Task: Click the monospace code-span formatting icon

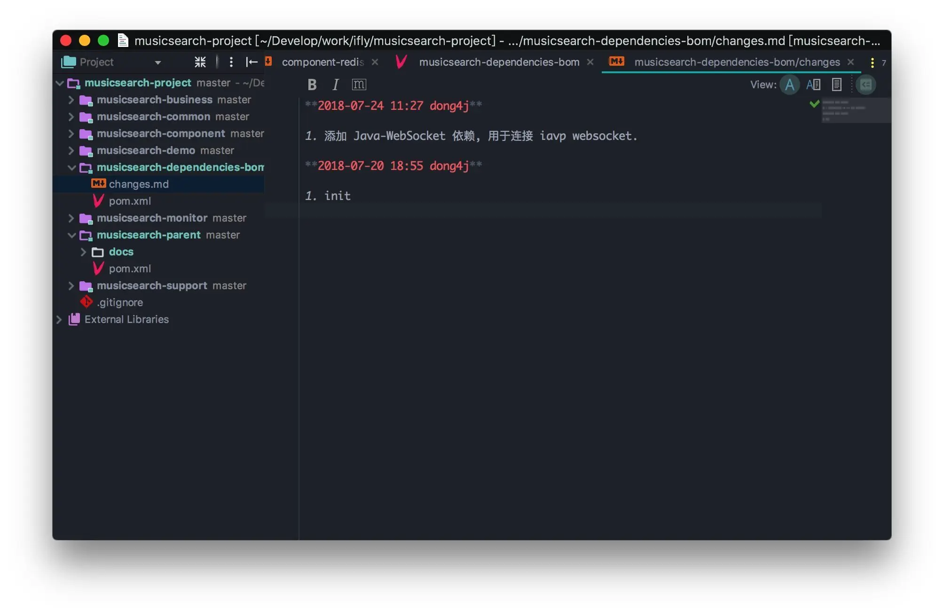Action: [359, 85]
